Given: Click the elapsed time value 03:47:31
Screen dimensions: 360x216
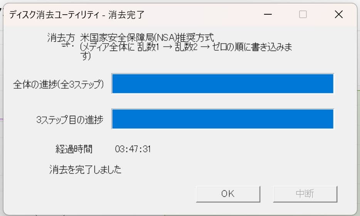Looking at the screenshot, I should [x=133, y=149].
